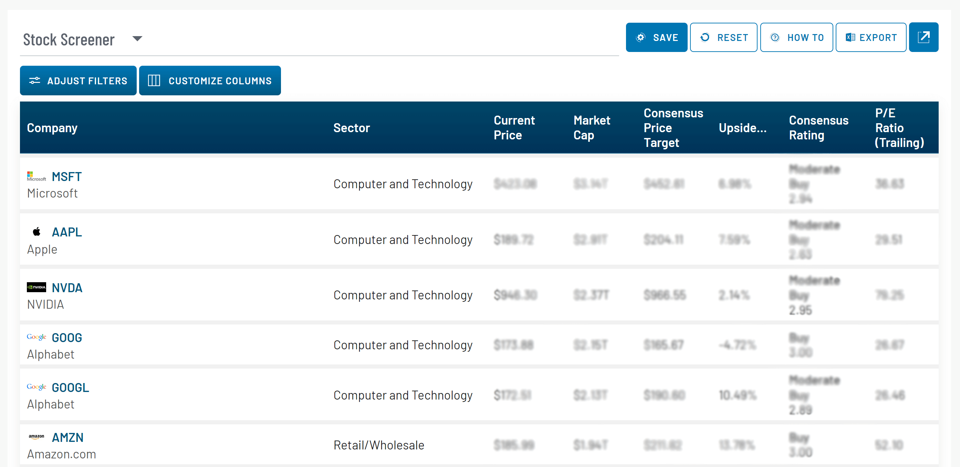
Task: Click the Google logo beside GOOG
Action: click(x=36, y=337)
